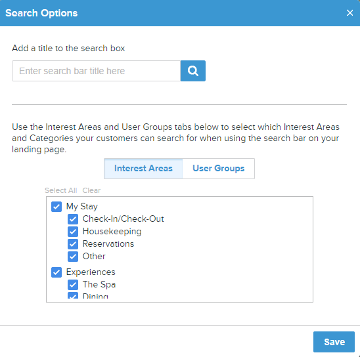Select the My Stay label in the list
Screen dimensions: 360x357
pyautogui.click(x=82, y=207)
